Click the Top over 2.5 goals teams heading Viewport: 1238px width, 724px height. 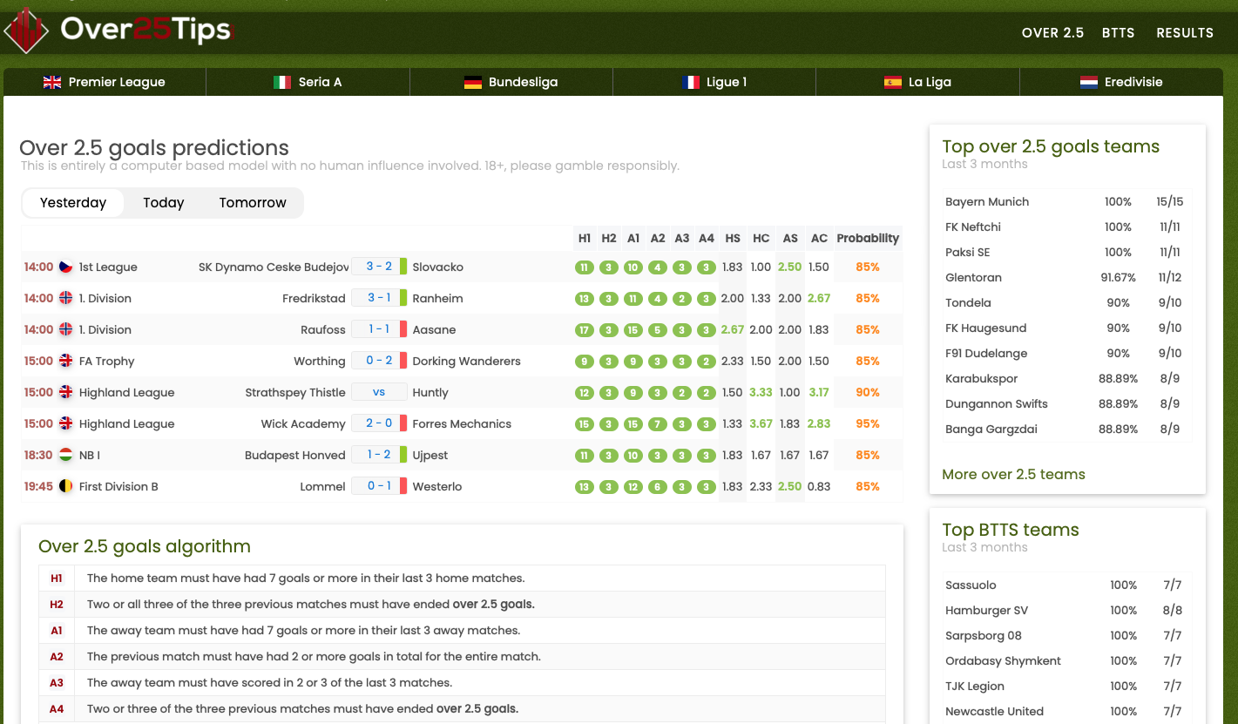coord(1051,146)
